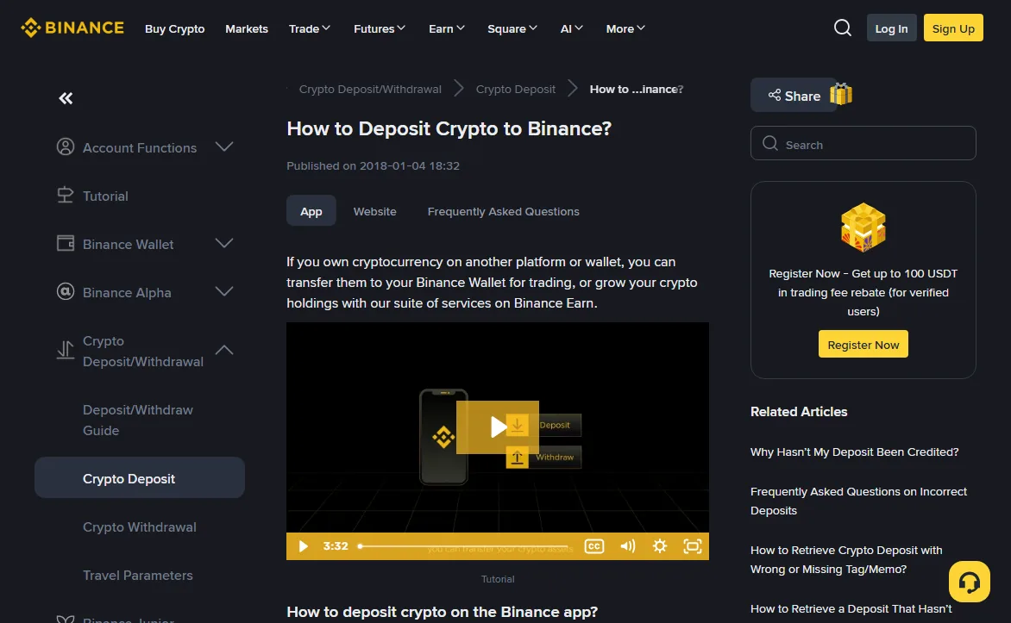Image resolution: width=1011 pixels, height=623 pixels.
Task: Open the More dropdown menu
Action: click(x=625, y=28)
